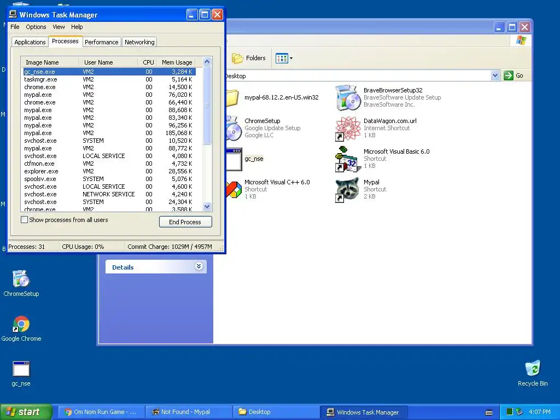This screenshot has height=420, width=560.
Task: Select the Mypal raccoon shortcut icon
Action: coord(347,190)
